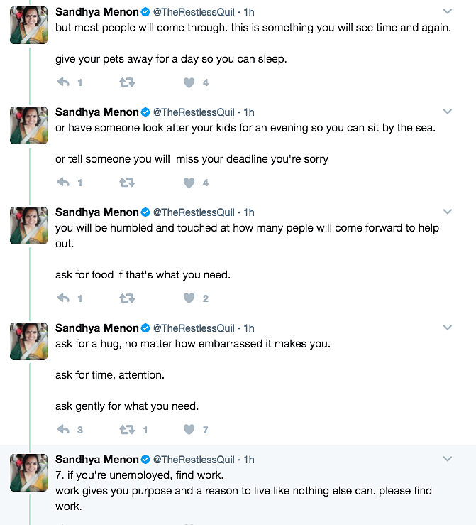Screen dimensions: 476x525
Task: Reply to the "ask for a hug" tweet
Action: 63,429
